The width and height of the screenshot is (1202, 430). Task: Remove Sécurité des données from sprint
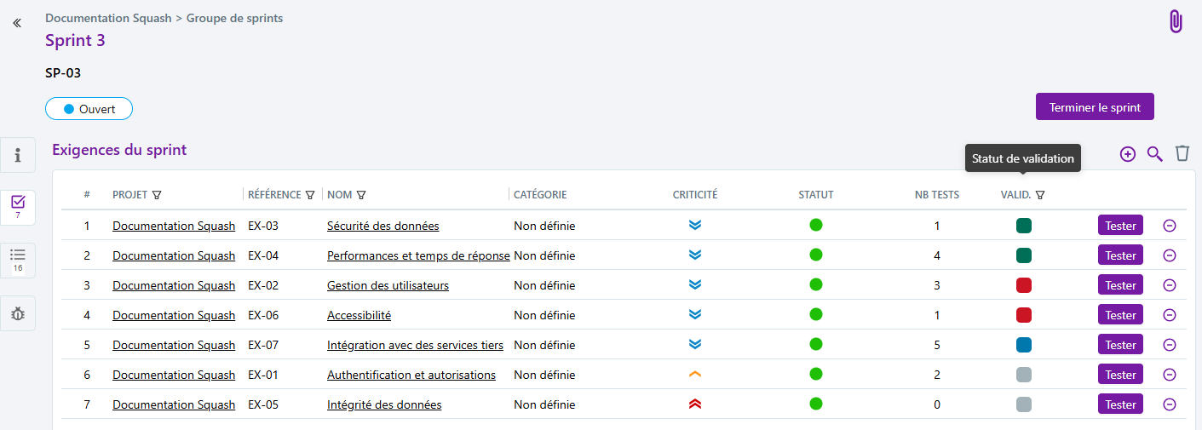tap(1170, 226)
